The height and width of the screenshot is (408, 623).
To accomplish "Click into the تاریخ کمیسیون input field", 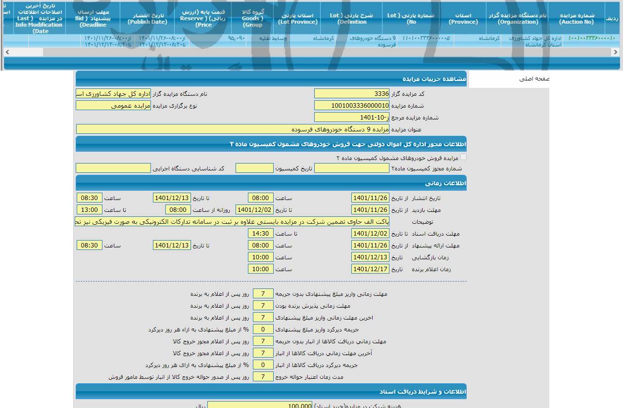I will coord(254,168).
